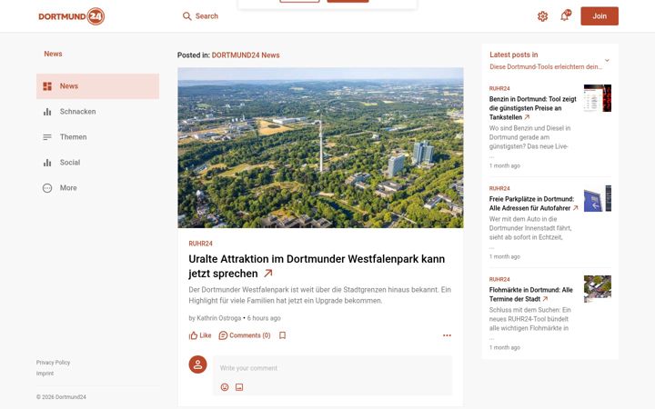Screen dimensions: 655x409
Task: Click the external arrow icon after main headline
Action: [x=267, y=274]
